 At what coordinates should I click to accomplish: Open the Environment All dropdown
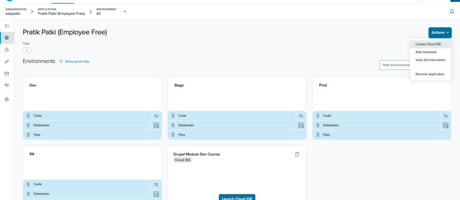pos(125,12)
